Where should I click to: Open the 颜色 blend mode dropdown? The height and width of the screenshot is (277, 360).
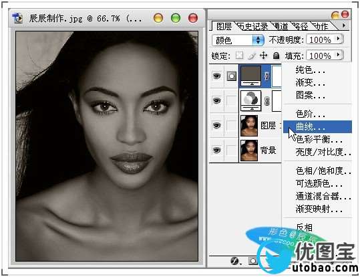pyautogui.click(x=238, y=40)
